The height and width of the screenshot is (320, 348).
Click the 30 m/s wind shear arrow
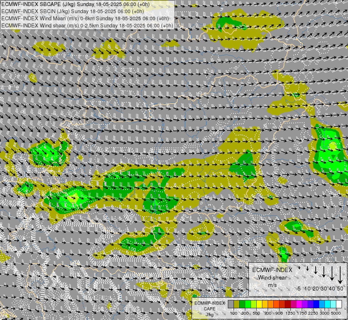324,272
